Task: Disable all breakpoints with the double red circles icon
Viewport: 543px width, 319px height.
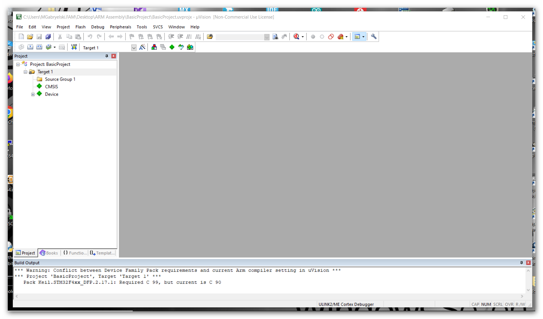Action: 331,37
